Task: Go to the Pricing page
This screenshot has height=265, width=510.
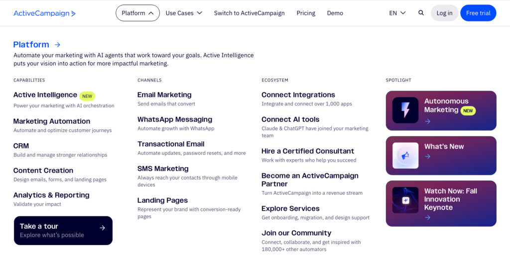Action: (306, 13)
